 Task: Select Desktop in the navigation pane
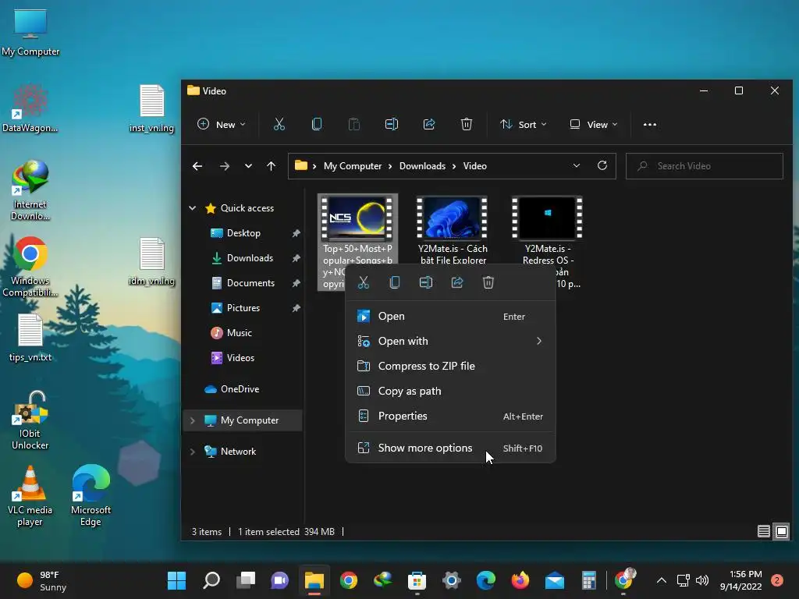[243, 232]
